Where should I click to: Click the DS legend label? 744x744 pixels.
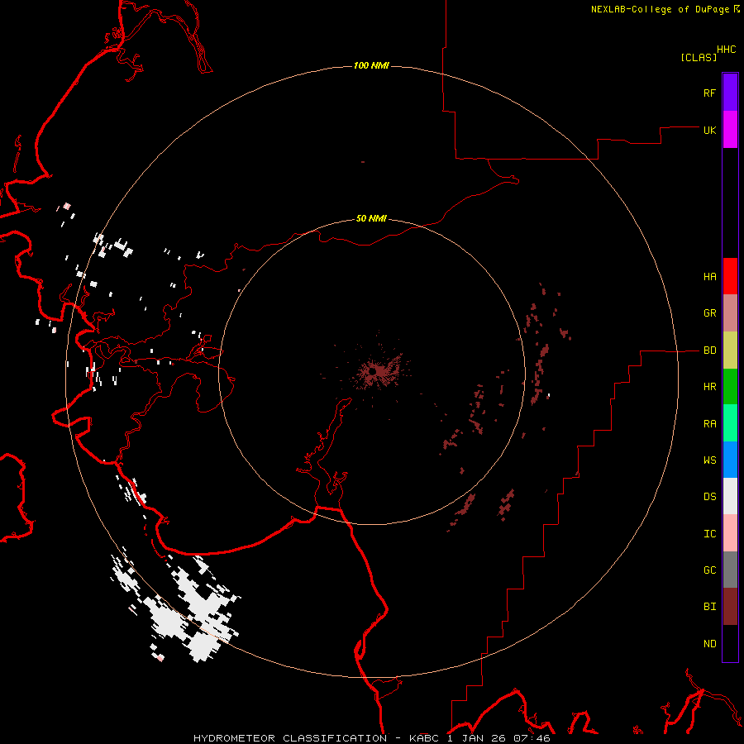pyautogui.click(x=709, y=496)
